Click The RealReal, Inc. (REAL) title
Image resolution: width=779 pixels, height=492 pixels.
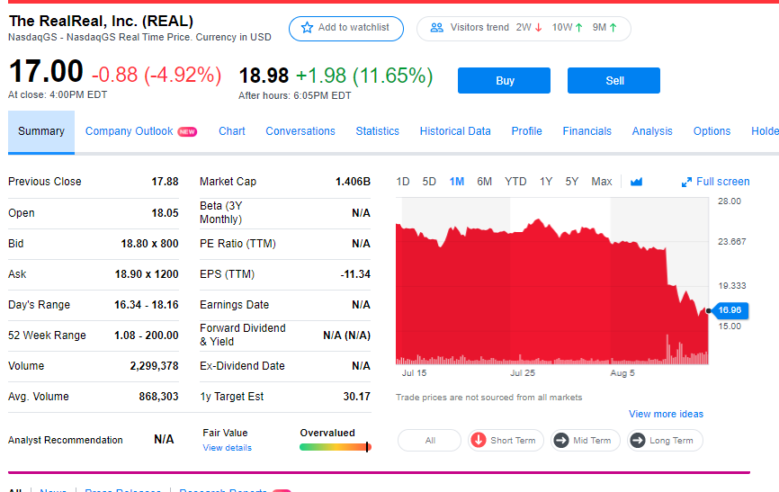(101, 21)
